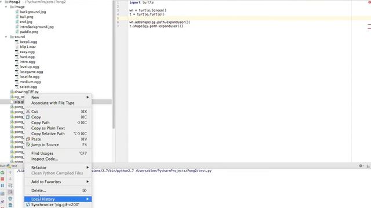This screenshot has width=371, height=208.
Task: Select losegame.ogg sound file
Action: click(31, 72)
